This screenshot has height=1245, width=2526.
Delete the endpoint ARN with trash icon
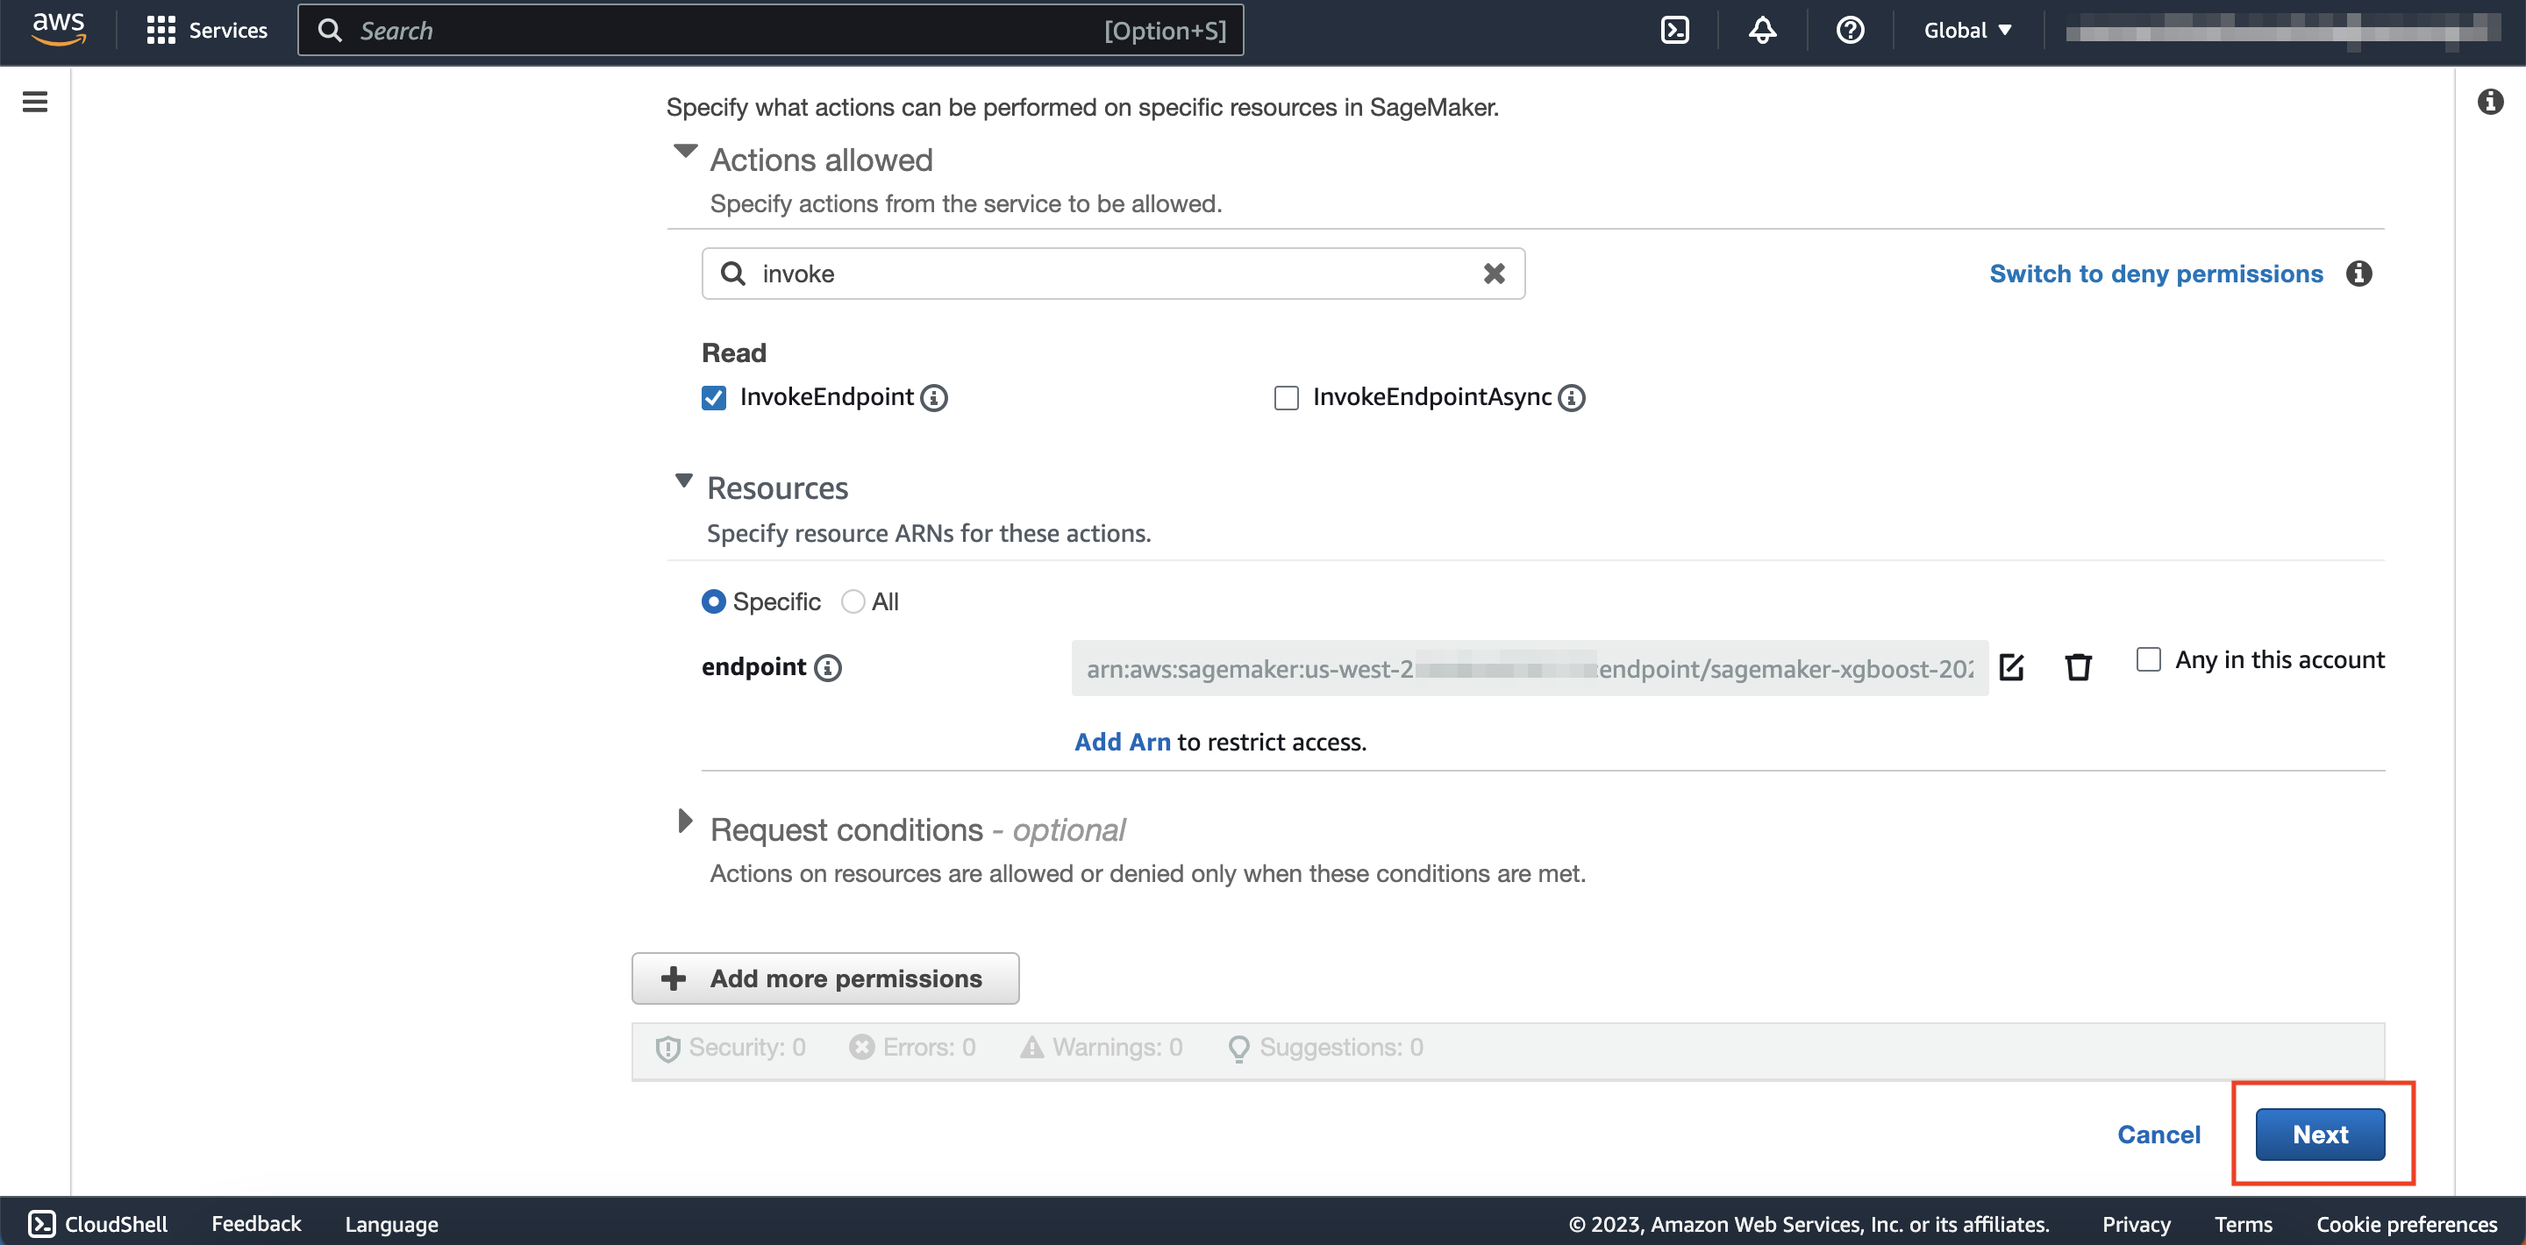point(2078,667)
